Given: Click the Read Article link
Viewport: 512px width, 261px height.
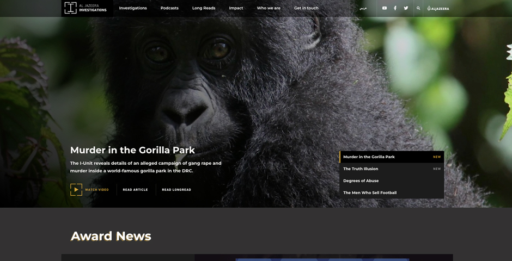Looking at the screenshot, I should click(135, 190).
